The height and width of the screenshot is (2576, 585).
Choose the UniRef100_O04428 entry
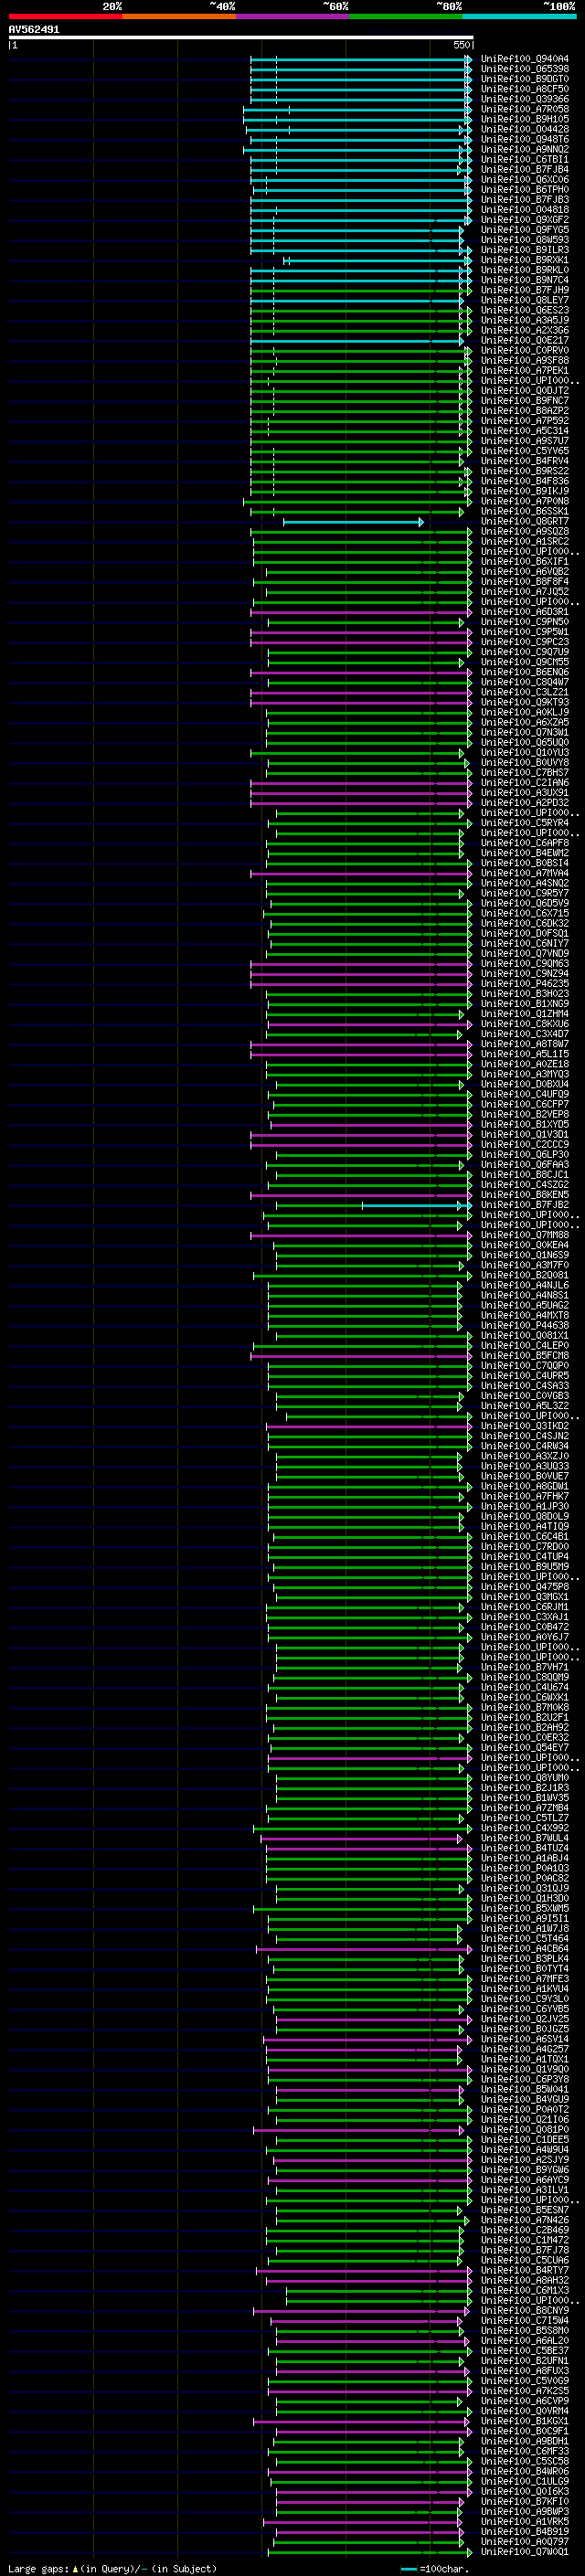point(524,129)
